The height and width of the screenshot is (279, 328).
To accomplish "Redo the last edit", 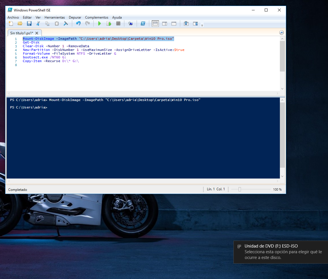I will [87, 24].
